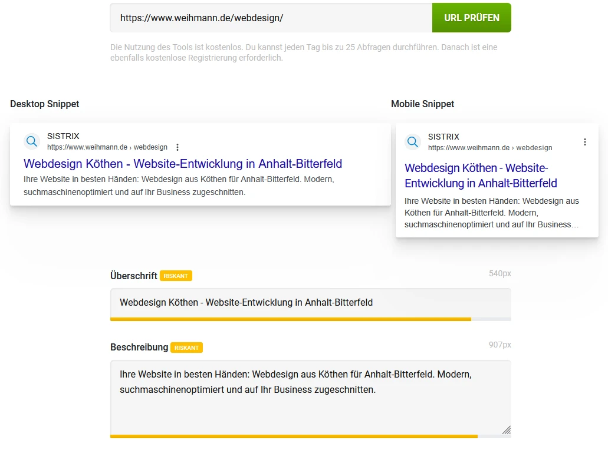This screenshot has width=608, height=450.
Task: Open desktop snippet three-dot menu
Action: coord(177,147)
